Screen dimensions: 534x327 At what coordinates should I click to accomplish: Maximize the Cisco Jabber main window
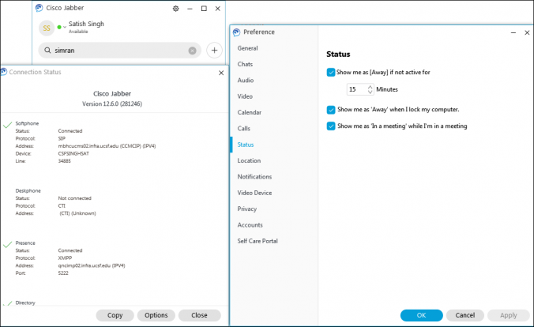(x=204, y=9)
